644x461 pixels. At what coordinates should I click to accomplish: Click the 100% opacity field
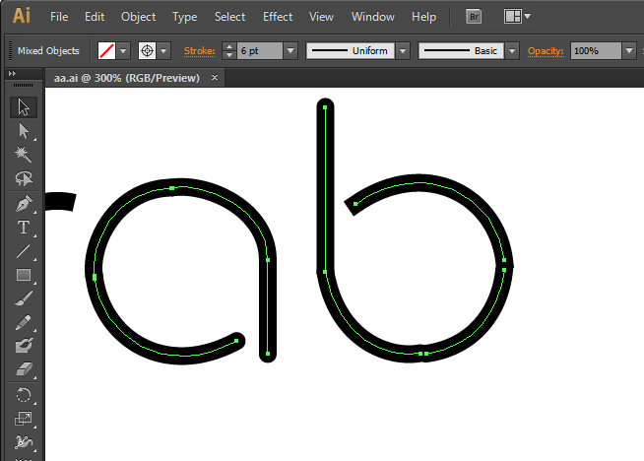point(596,51)
